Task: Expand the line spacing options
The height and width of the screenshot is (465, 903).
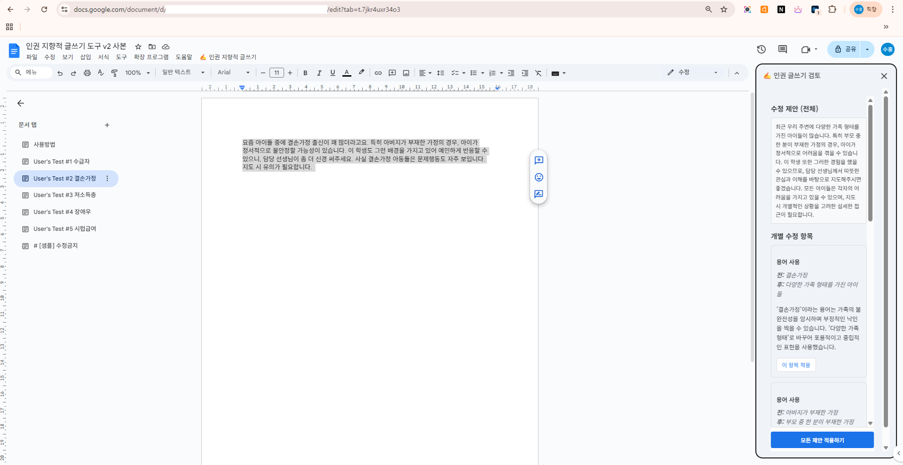Action: click(441, 73)
